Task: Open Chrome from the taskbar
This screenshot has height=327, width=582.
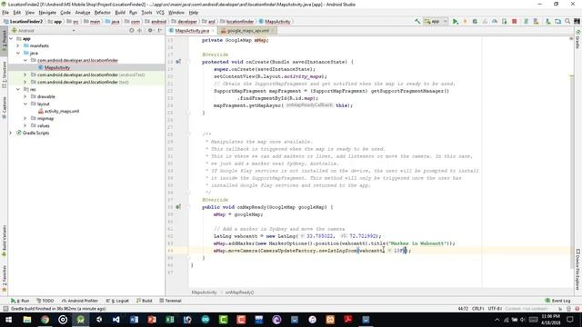Action: coord(45,320)
